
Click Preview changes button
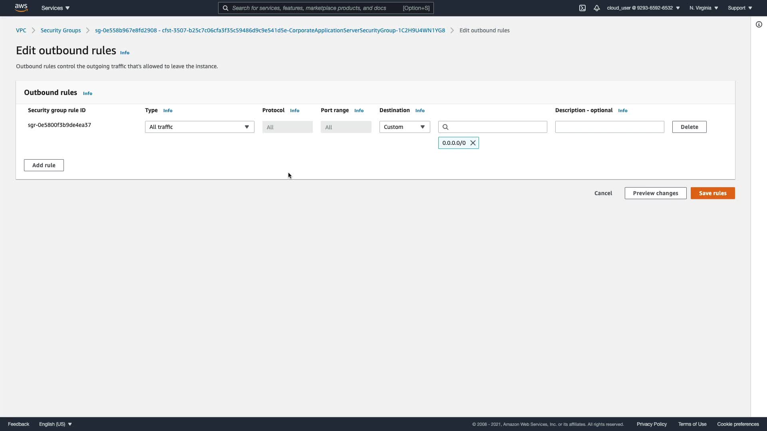click(x=655, y=193)
